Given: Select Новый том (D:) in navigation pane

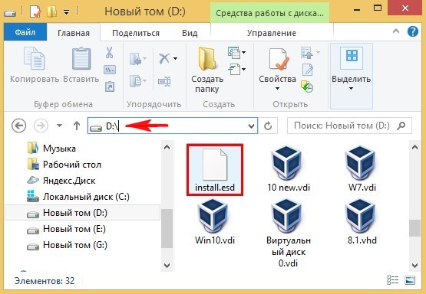Looking at the screenshot, I should [x=83, y=213].
